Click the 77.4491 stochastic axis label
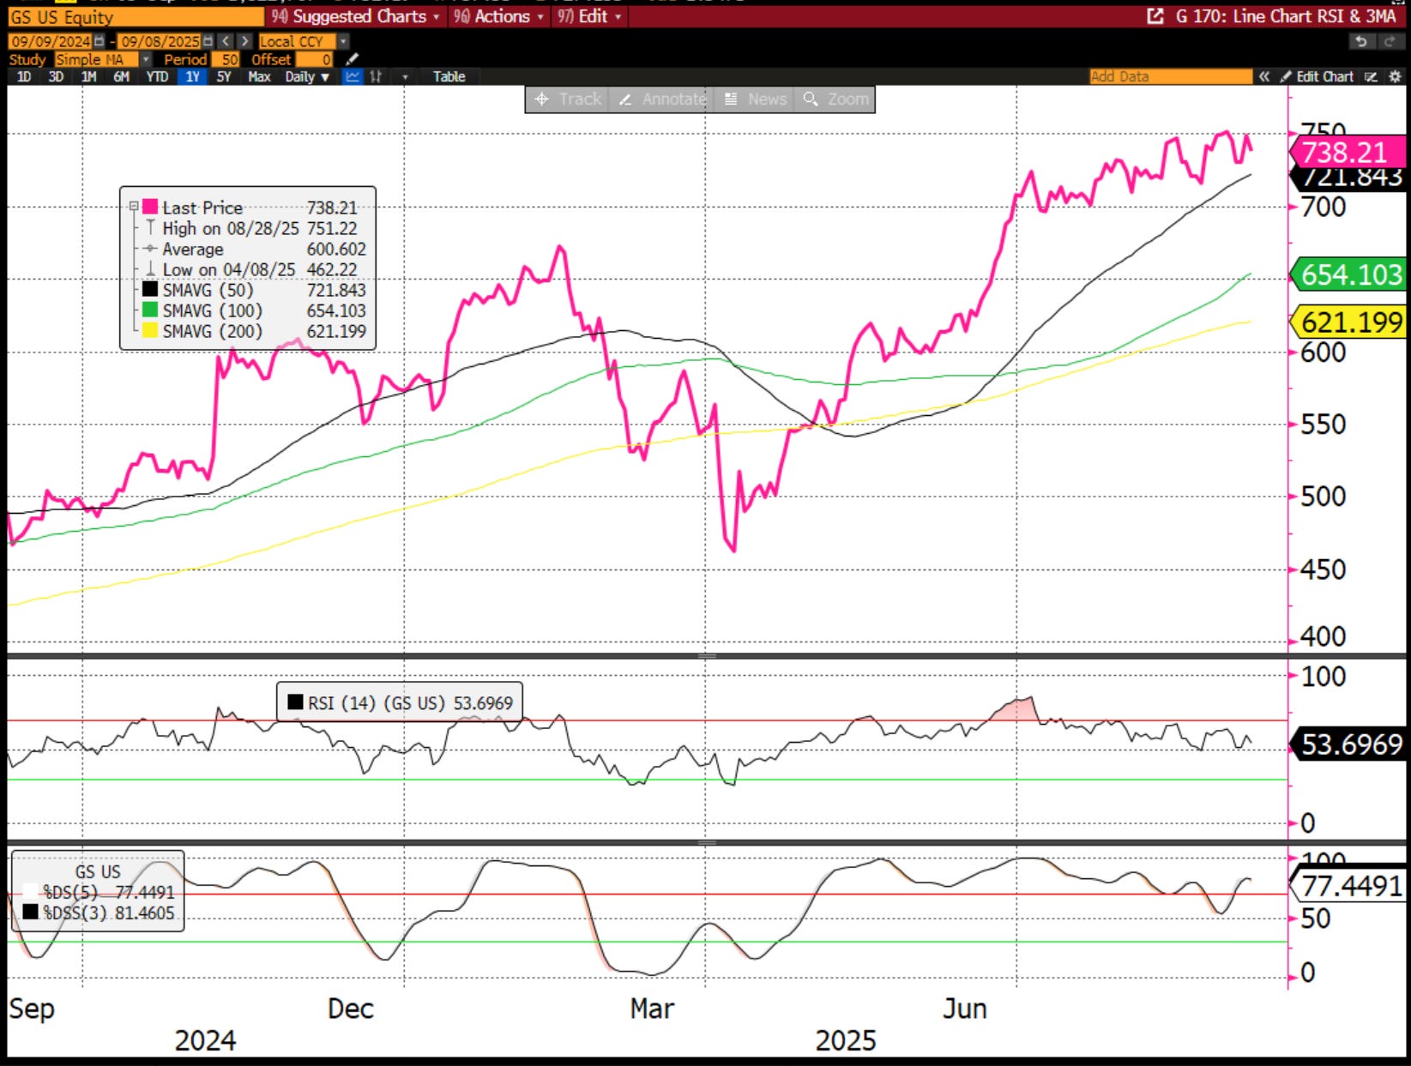 click(1348, 885)
